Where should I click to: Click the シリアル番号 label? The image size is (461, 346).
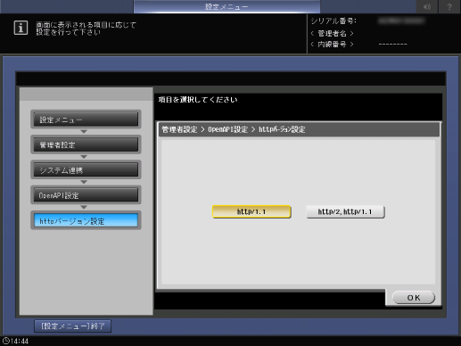[333, 21]
